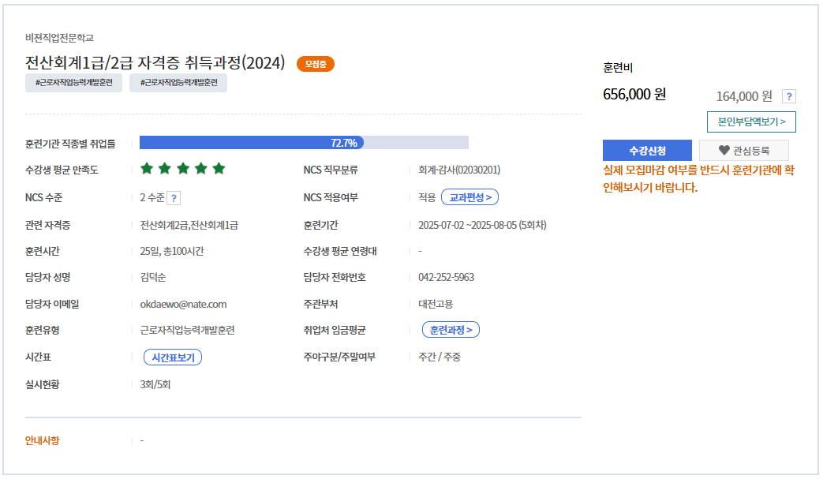The height and width of the screenshot is (479, 823).
Task: Click department value 대전고용
Action: [436, 305]
